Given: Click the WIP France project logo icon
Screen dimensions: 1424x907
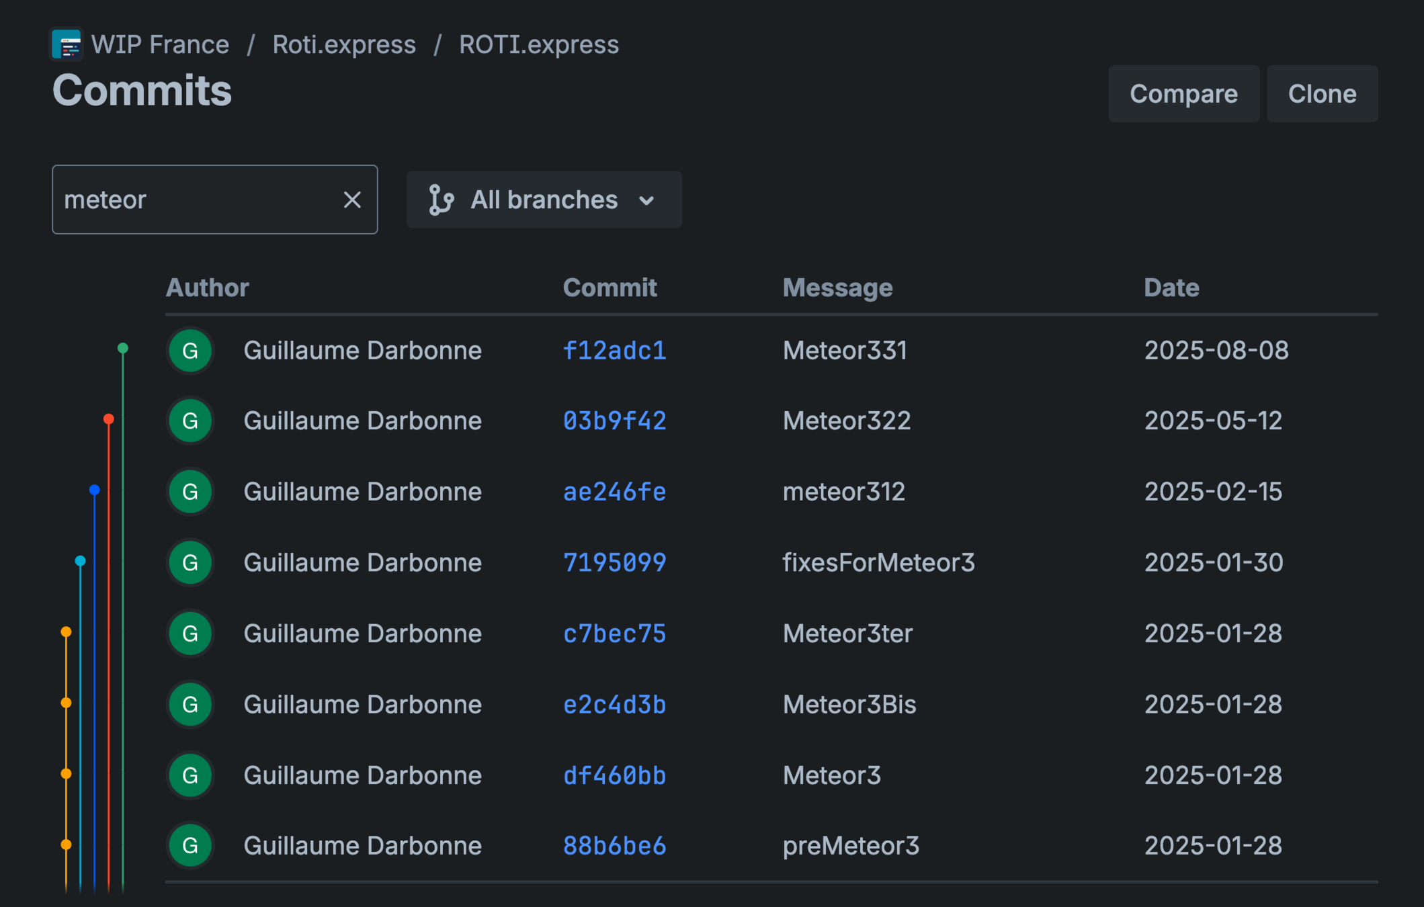Looking at the screenshot, I should (x=67, y=45).
